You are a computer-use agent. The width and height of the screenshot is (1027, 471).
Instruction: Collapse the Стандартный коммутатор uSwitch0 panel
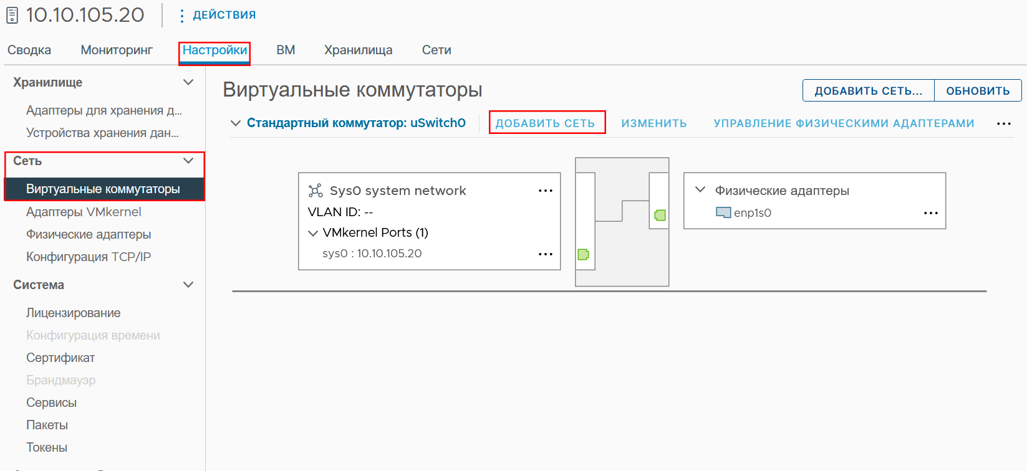[236, 123]
